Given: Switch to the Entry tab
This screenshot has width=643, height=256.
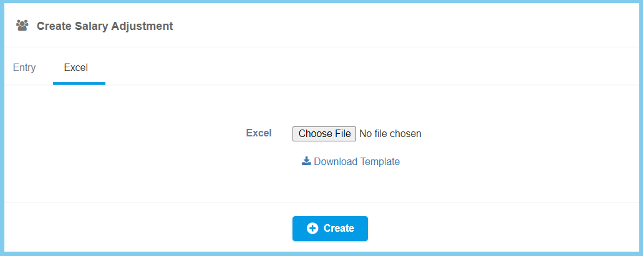Looking at the screenshot, I should (x=24, y=67).
